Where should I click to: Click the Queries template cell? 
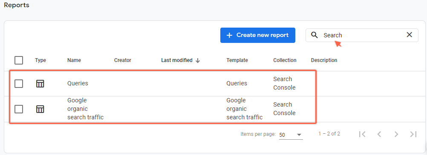(237, 83)
